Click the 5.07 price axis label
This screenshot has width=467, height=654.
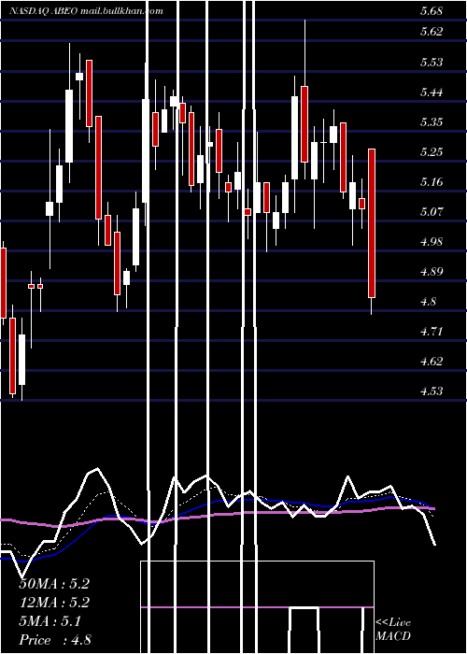(432, 211)
